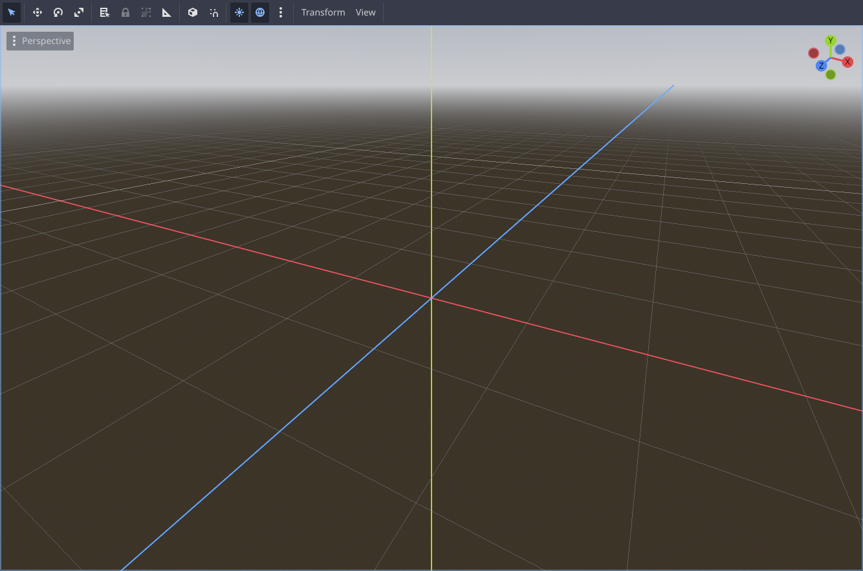This screenshot has height=571, width=863.
Task: Open the View menu
Action: [366, 12]
